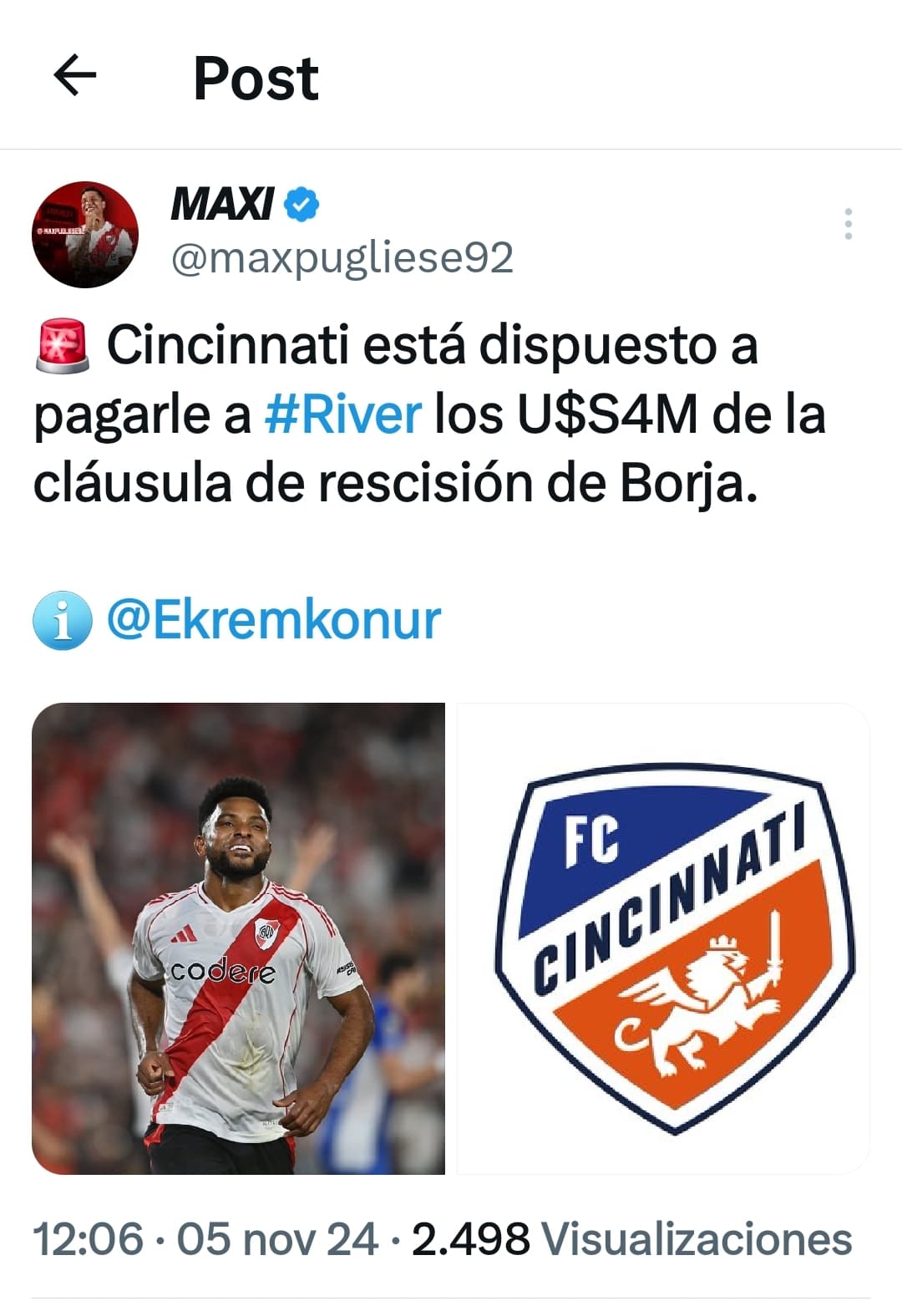This screenshot has height=1301, width=902.
Task: Tap the Cincinnati tweet body text
Action: click(429, 414)
